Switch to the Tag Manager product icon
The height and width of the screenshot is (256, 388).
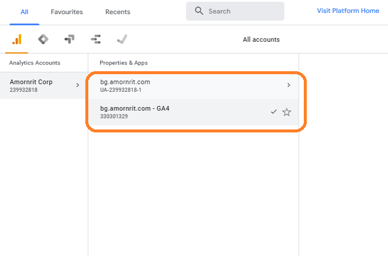43,39
